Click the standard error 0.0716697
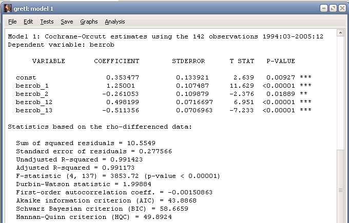Viewport: 349px width, 223px height. (x=195, y=103)
